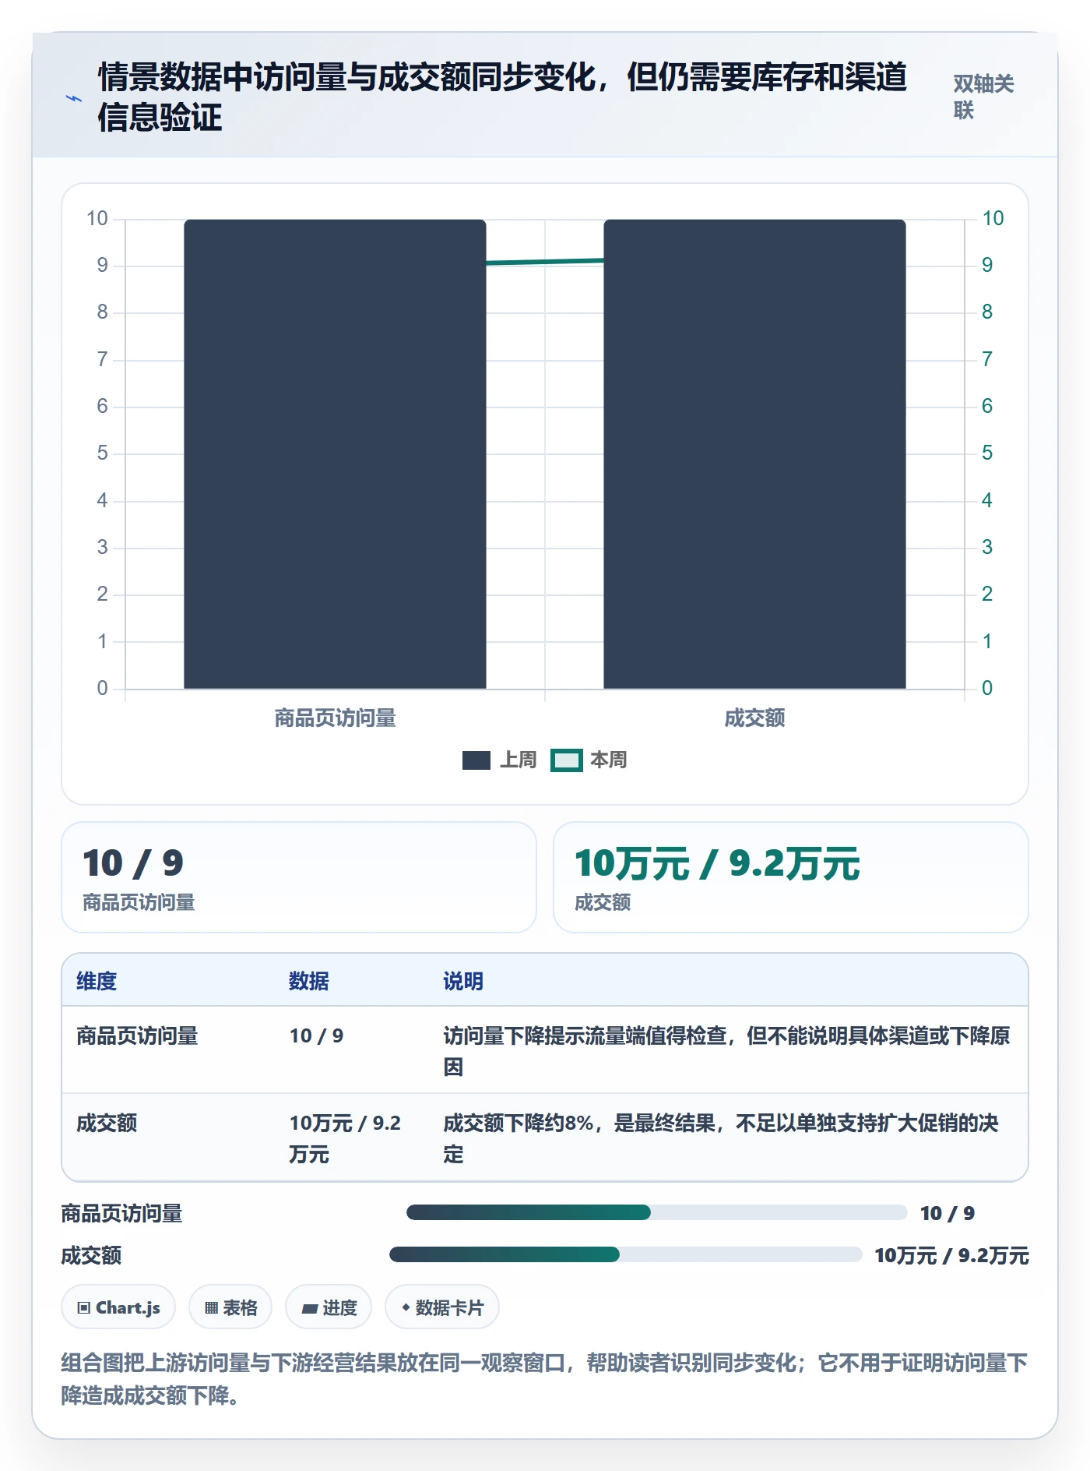
Task: Click the diamond icon in 数据卡片 chip
Action: pos(406,1307)
